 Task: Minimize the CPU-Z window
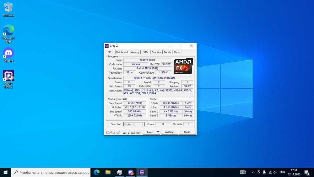(x=170, y=46)
